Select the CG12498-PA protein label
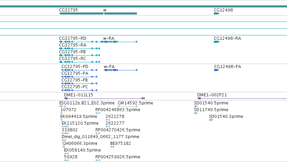The image size is (287, 162). (x=228, y=67)
